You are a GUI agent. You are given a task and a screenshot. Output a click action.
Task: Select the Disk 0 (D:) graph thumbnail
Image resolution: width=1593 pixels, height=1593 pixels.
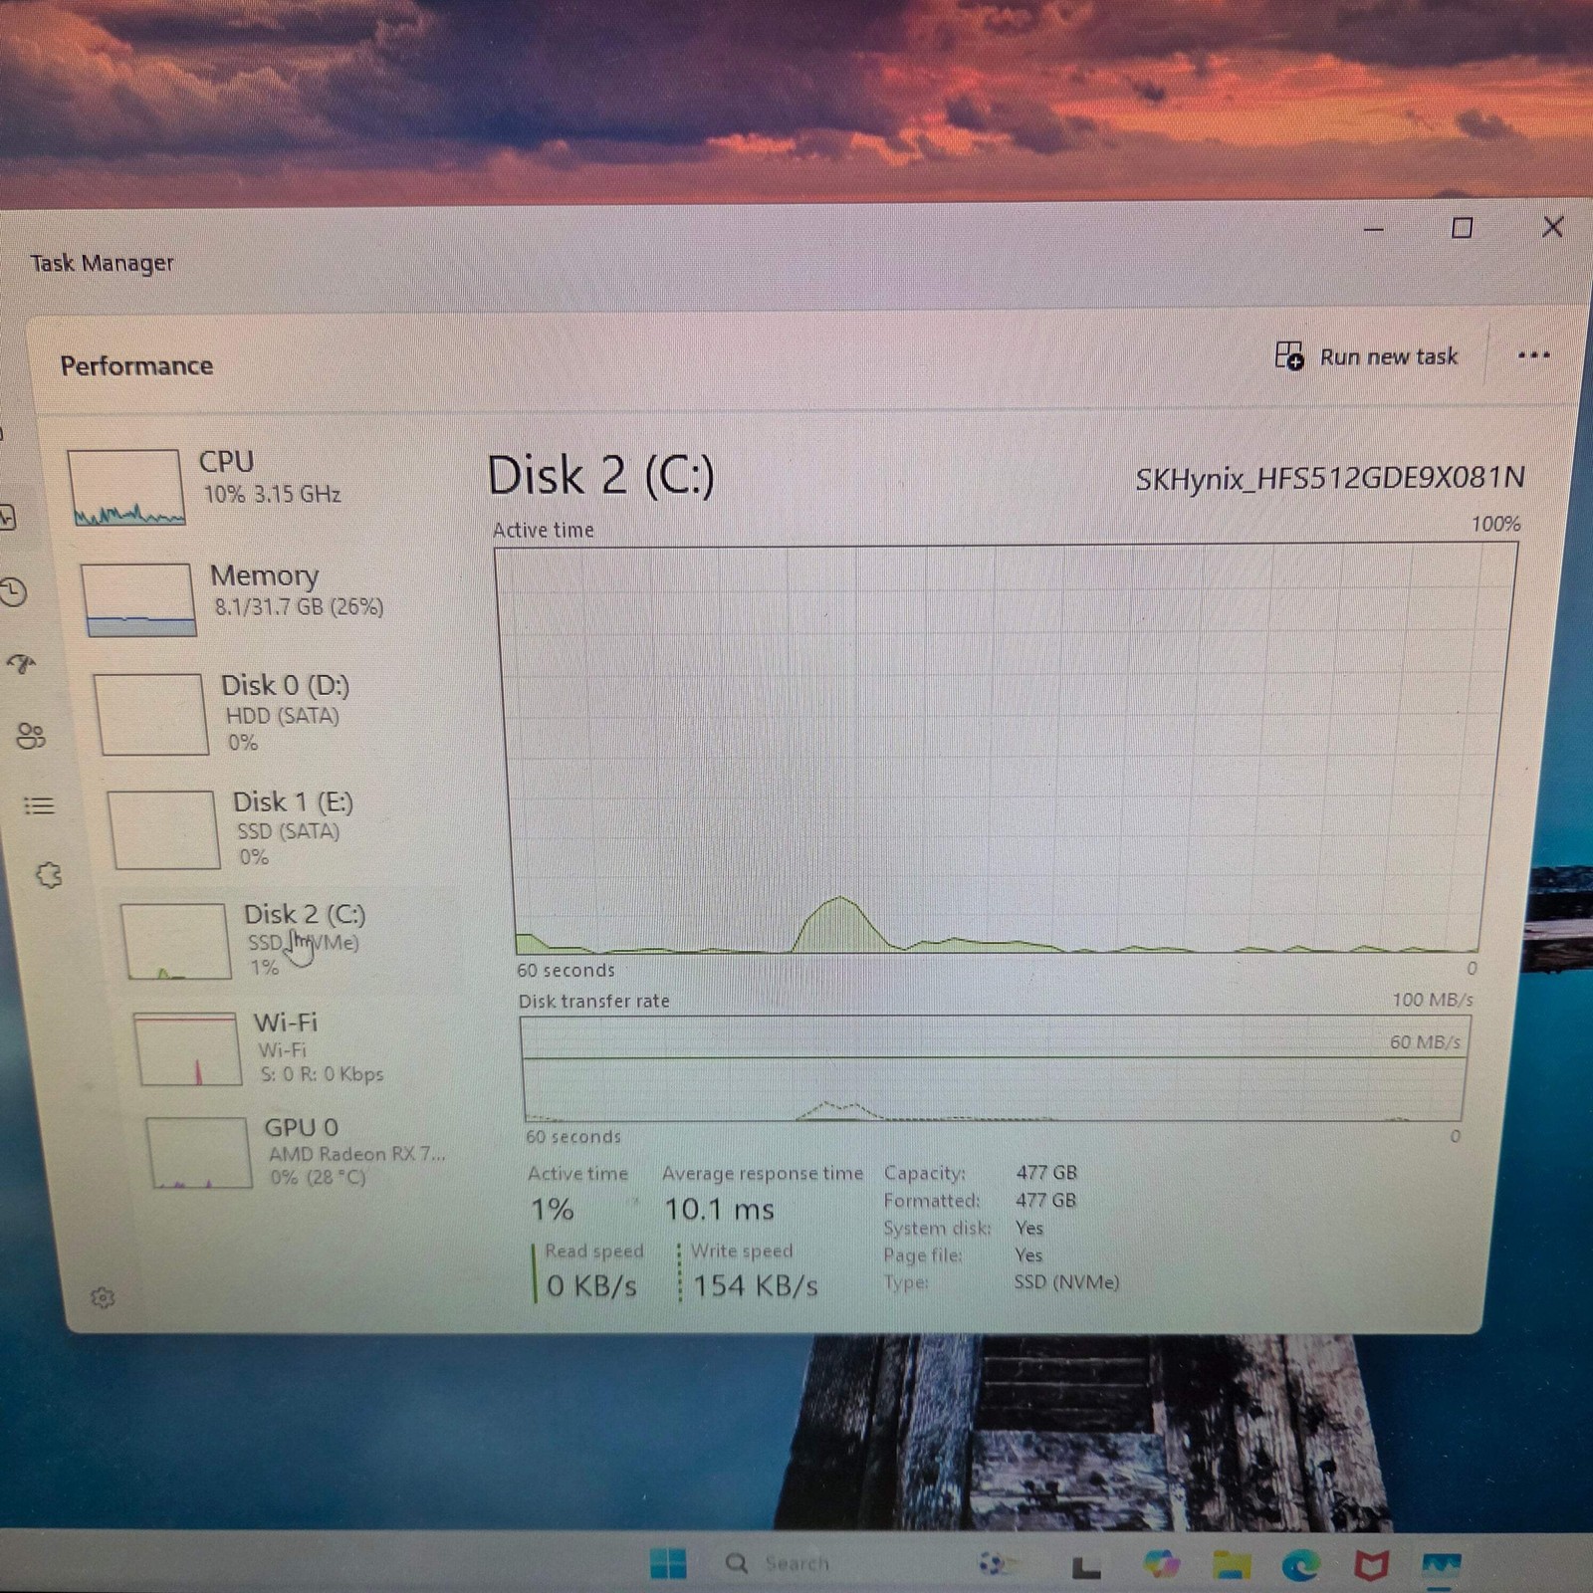pos(151,714)
